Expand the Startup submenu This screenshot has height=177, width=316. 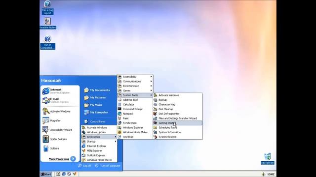[x=99, y=142]
